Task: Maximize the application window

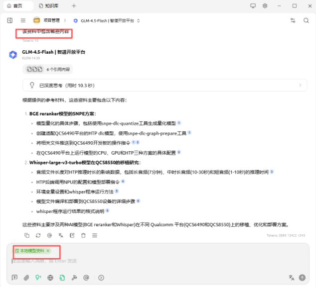Action: click(x=295, y=6)
